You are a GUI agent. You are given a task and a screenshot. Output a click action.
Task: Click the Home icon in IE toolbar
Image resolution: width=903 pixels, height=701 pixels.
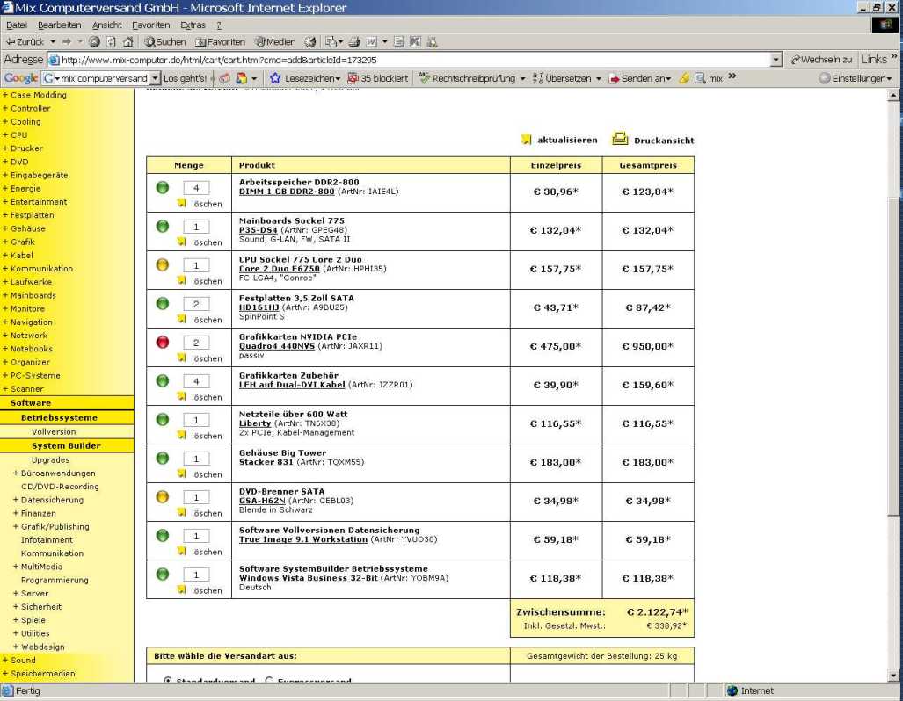pyautogui.click(x=127, y=41)
